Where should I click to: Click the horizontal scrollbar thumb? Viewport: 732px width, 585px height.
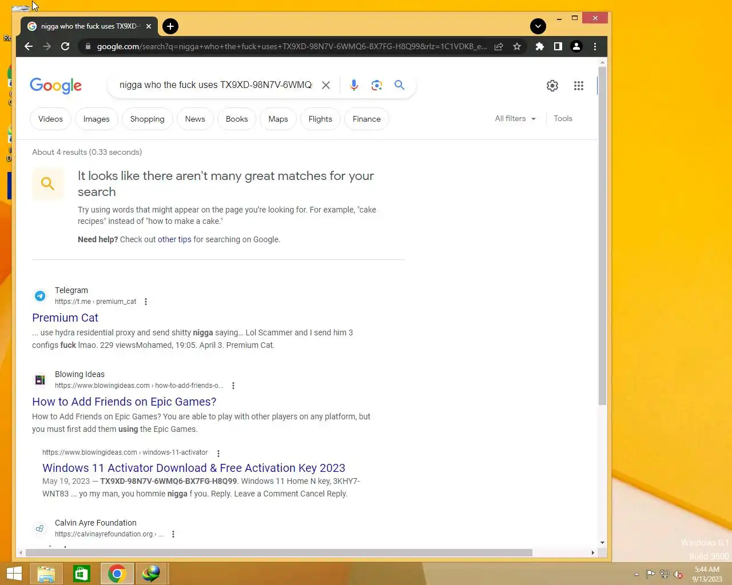click(279, 552)
